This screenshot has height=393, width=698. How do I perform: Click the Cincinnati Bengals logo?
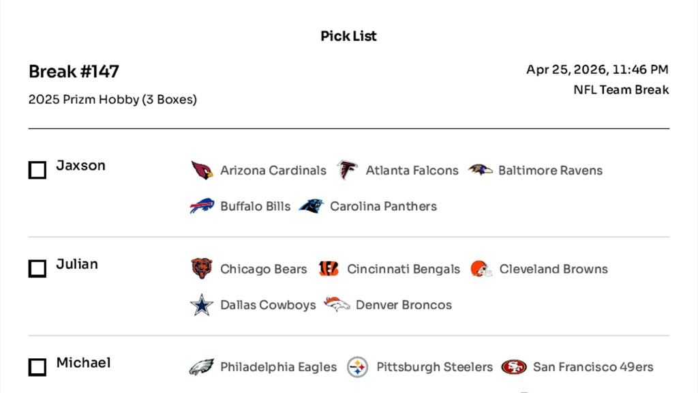[x=329, y=269]
